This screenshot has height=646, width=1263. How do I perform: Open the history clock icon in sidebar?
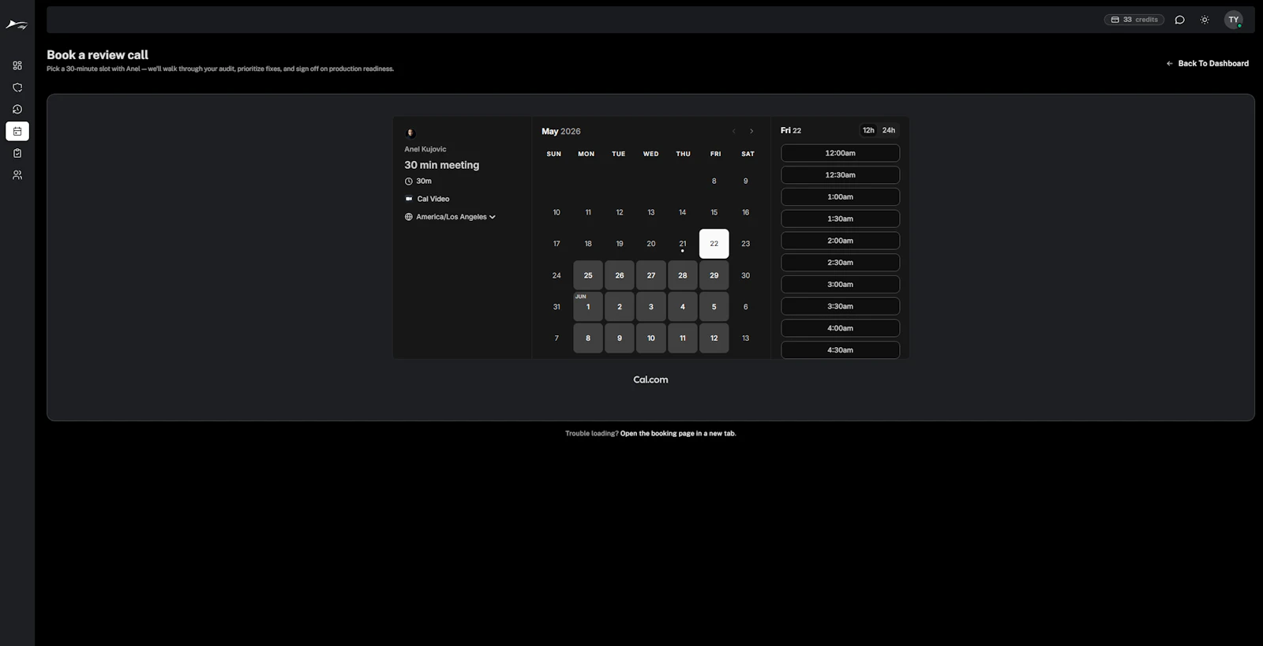pyautogui.click(x=17, y=110)
